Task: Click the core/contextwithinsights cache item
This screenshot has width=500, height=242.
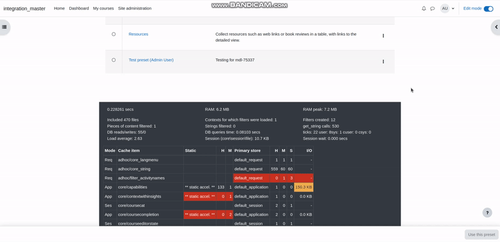Action: coord(139,196)
